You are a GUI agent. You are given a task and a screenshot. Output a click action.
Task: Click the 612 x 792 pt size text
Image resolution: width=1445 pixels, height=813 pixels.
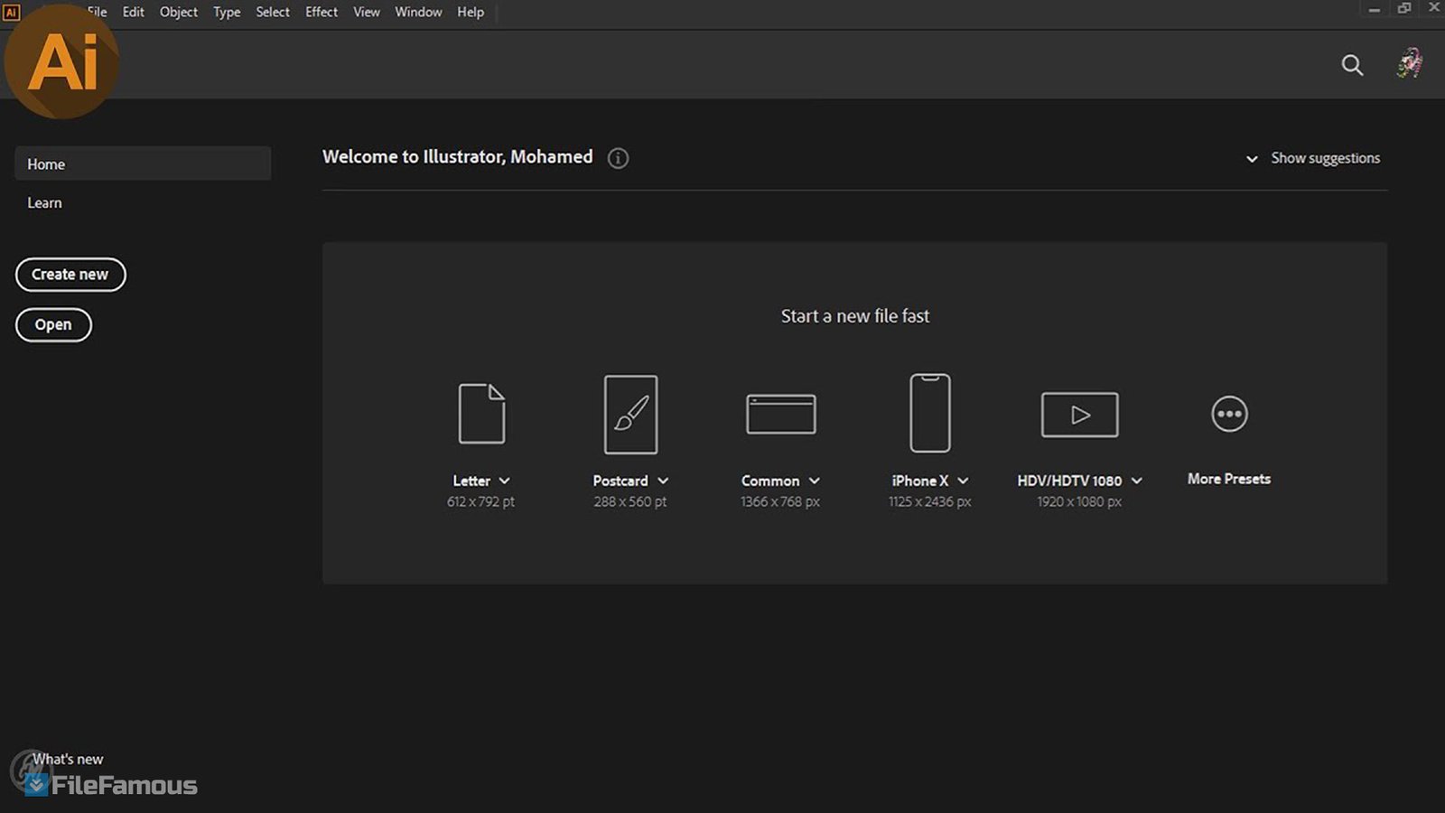point(480,501)
